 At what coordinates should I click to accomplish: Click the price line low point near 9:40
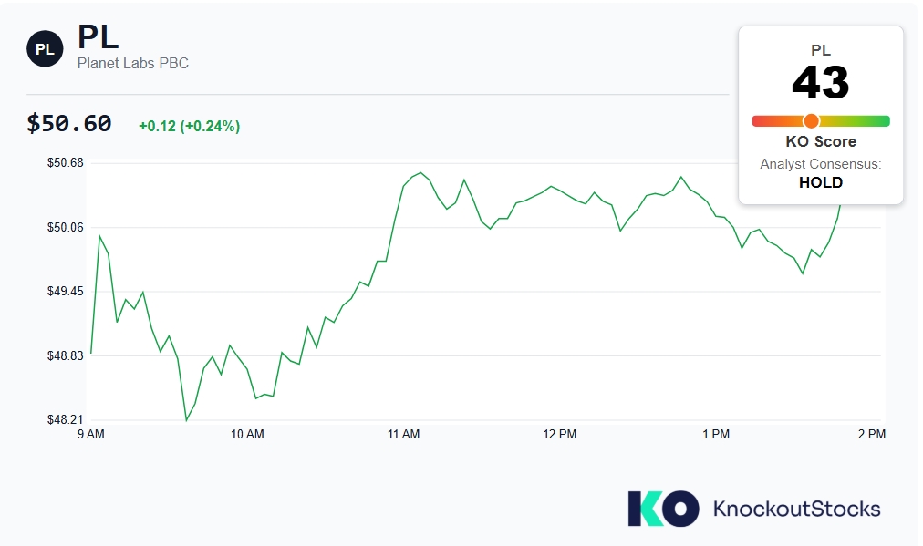pos(187,419)
